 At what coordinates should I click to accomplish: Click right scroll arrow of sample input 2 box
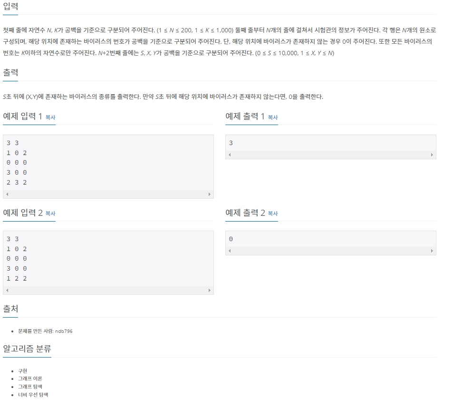(210, 291)
